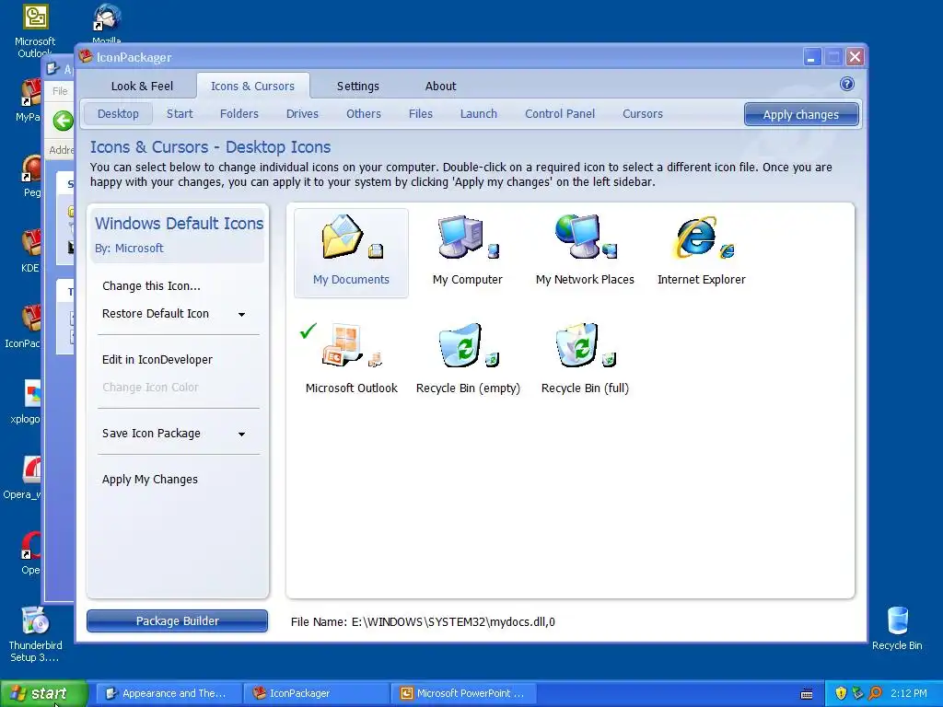Select the Thunderbird Setup desktop icon
This screenshot has height=707, width=943.
pos(35,634)
